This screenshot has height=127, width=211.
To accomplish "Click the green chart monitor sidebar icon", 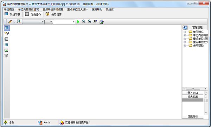I will [6, 50].
